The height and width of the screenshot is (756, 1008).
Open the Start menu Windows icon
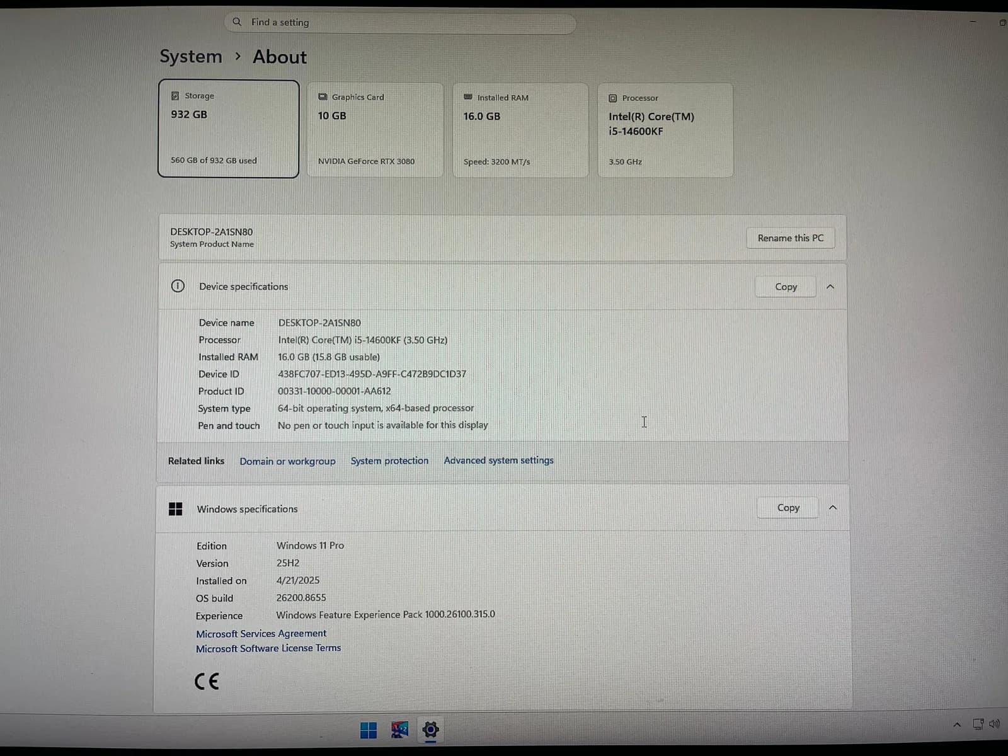pos(368,730)
